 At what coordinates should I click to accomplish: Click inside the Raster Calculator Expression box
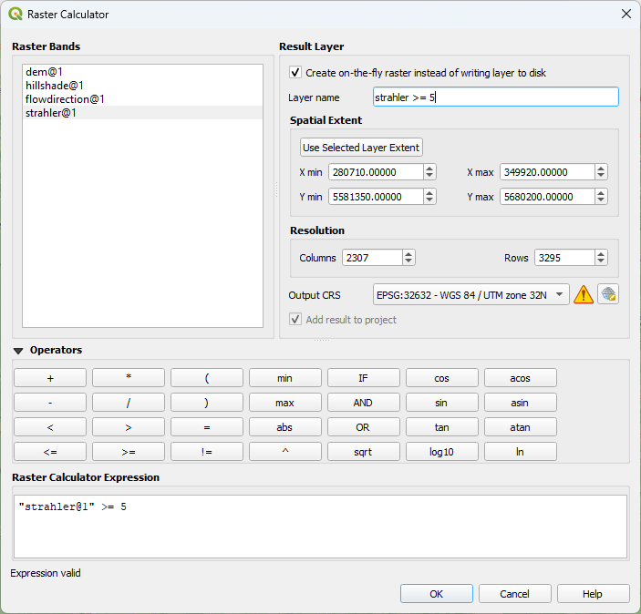[x=321, y=527]
